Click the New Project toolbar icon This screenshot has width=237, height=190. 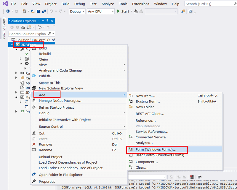[24, 11]
